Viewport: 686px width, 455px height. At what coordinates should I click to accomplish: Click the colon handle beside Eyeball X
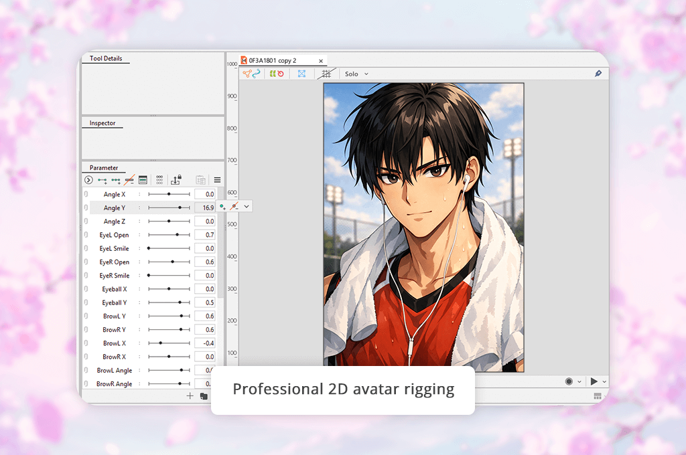point(139,289)
